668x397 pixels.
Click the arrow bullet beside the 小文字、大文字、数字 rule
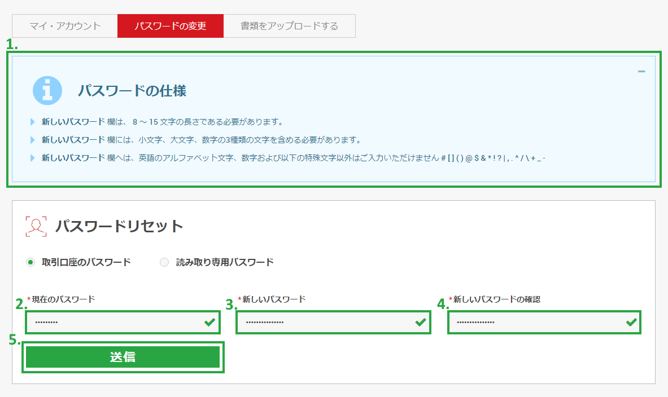point(33,140)
